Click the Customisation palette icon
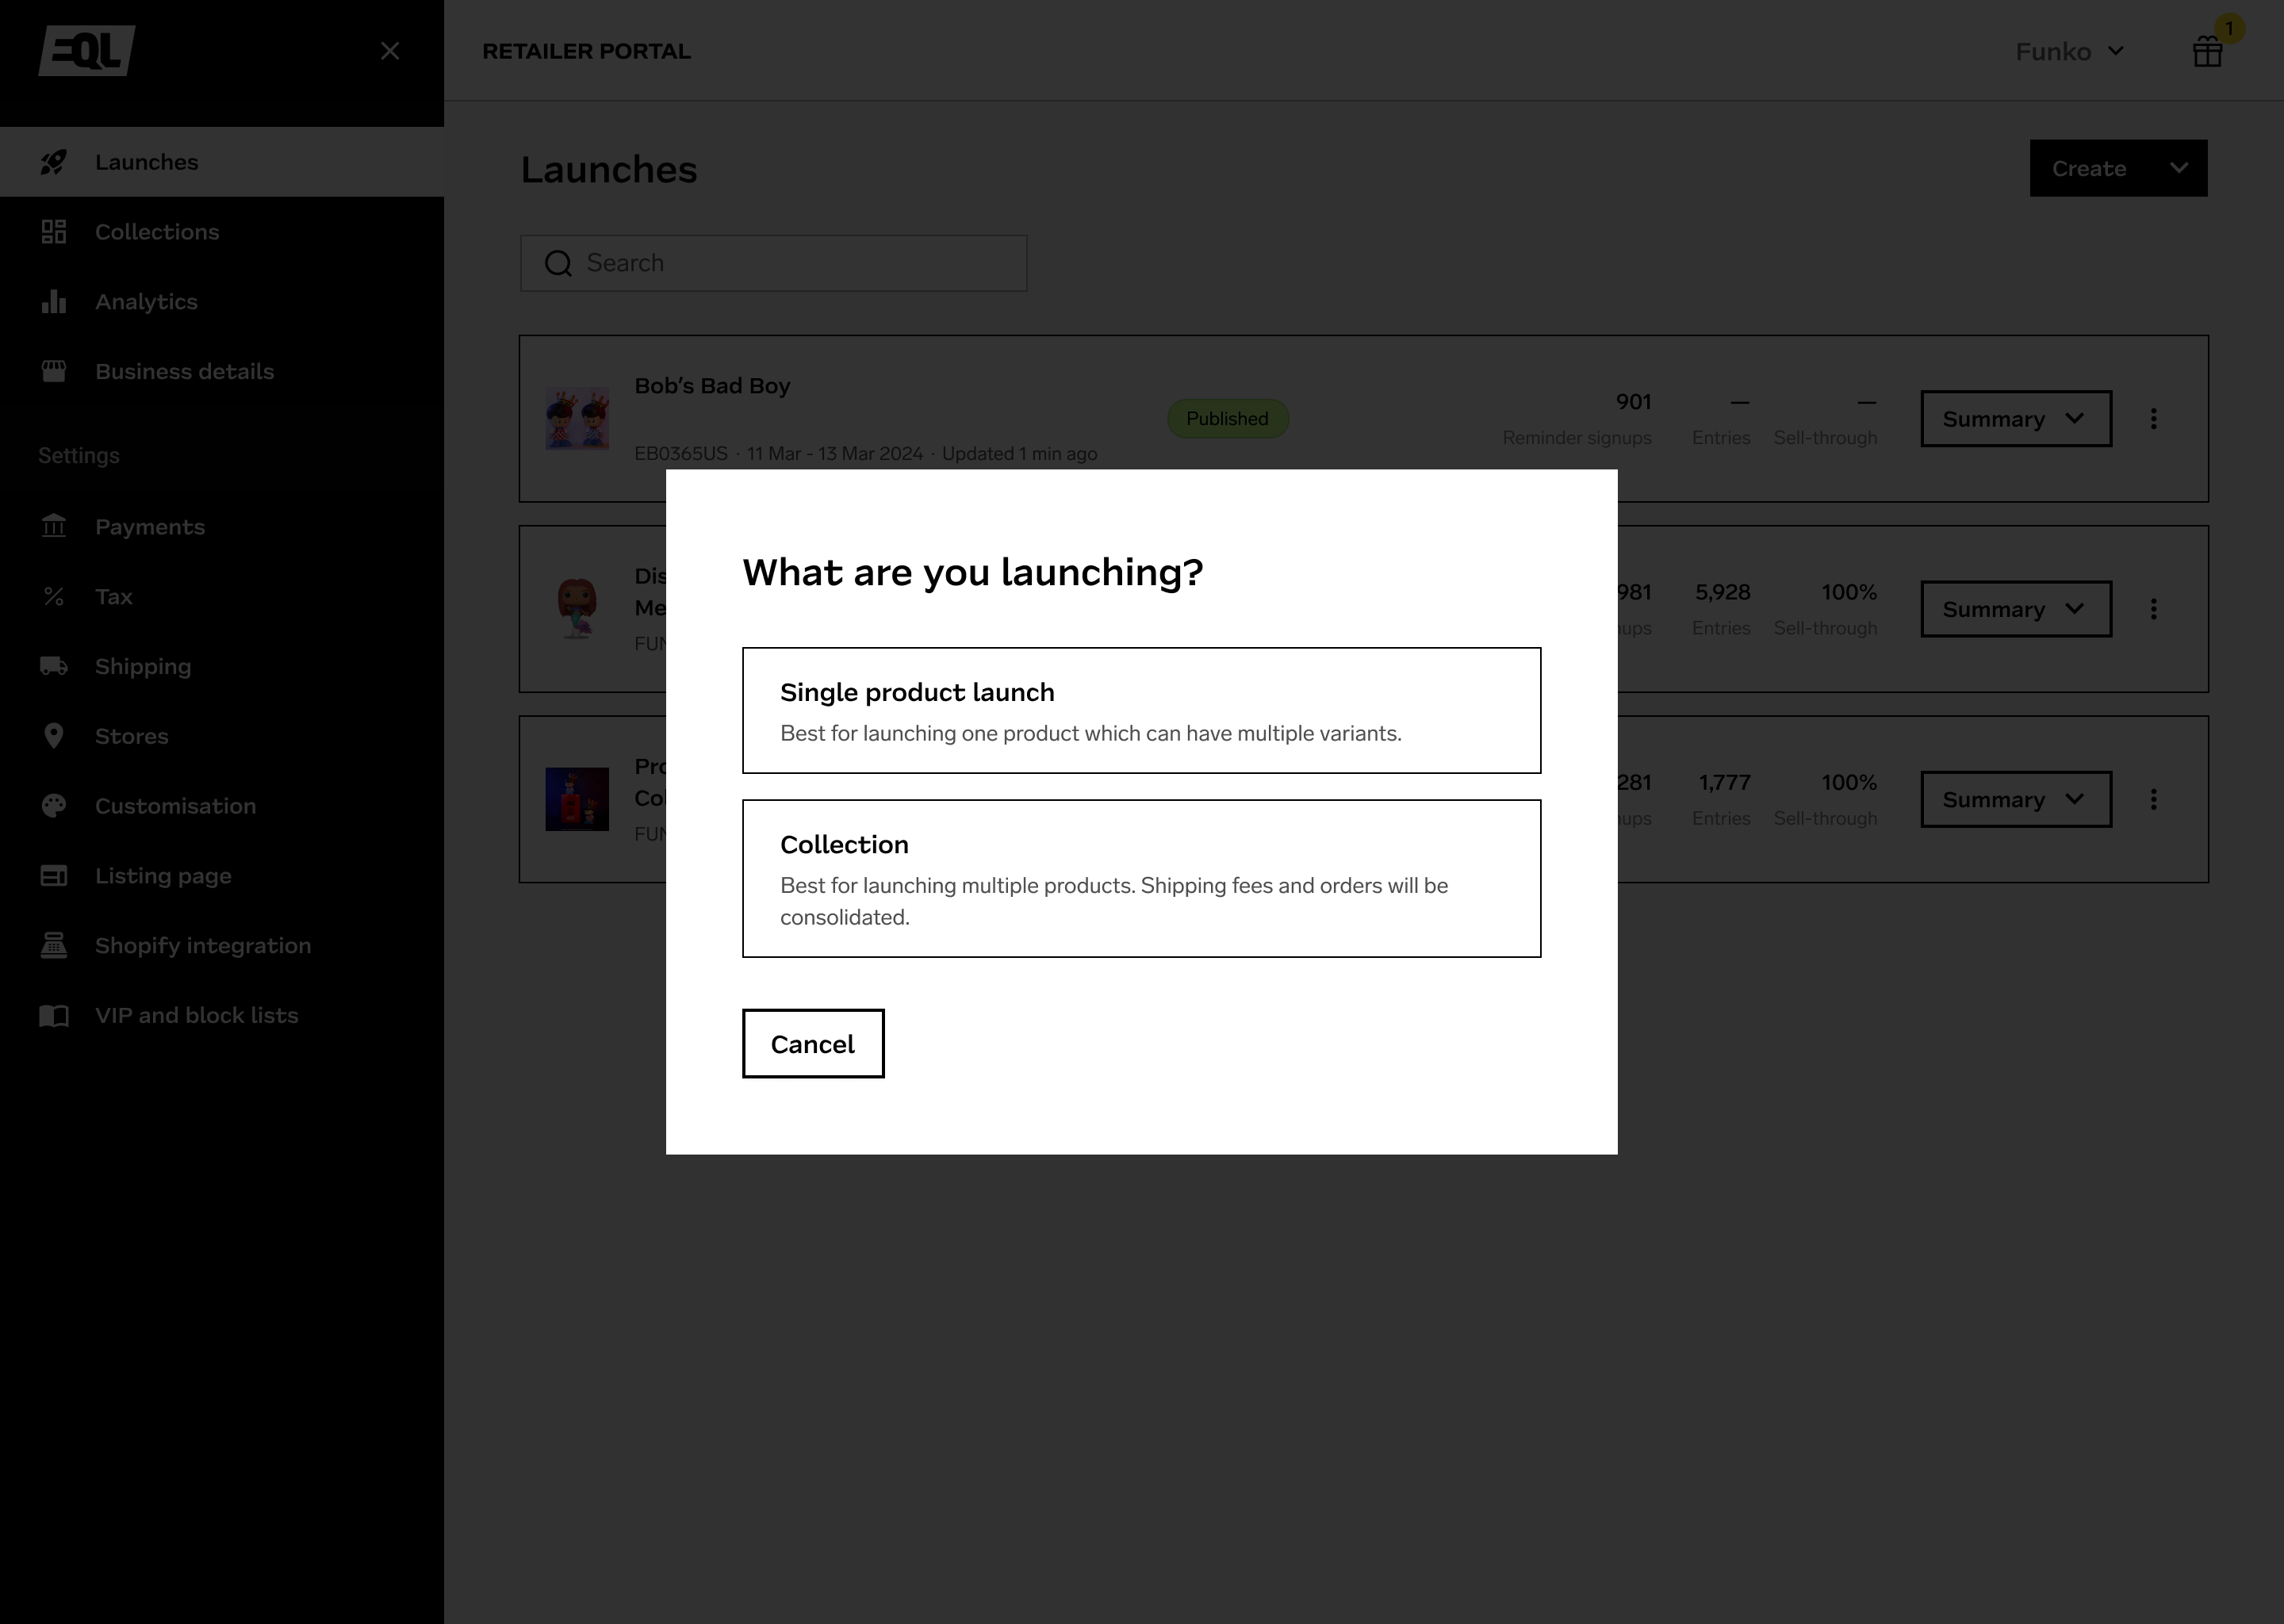Screen dimensions: 2284x1624 tap(54, 806)
